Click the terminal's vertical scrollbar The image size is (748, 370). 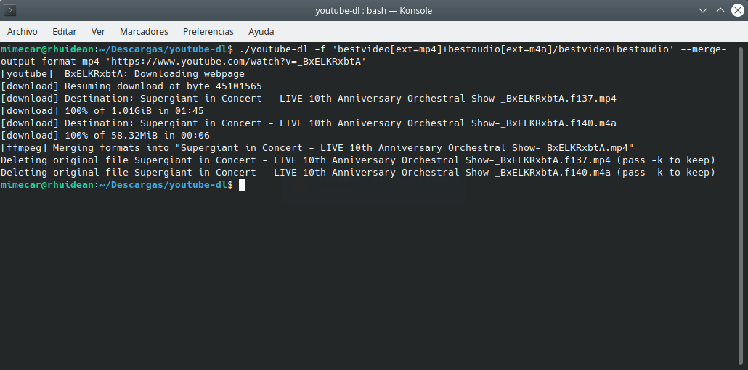click(x=740, y=205)
